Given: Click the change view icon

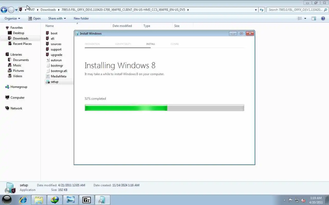Looking at the screenshot, I should [x=299, y=18].
